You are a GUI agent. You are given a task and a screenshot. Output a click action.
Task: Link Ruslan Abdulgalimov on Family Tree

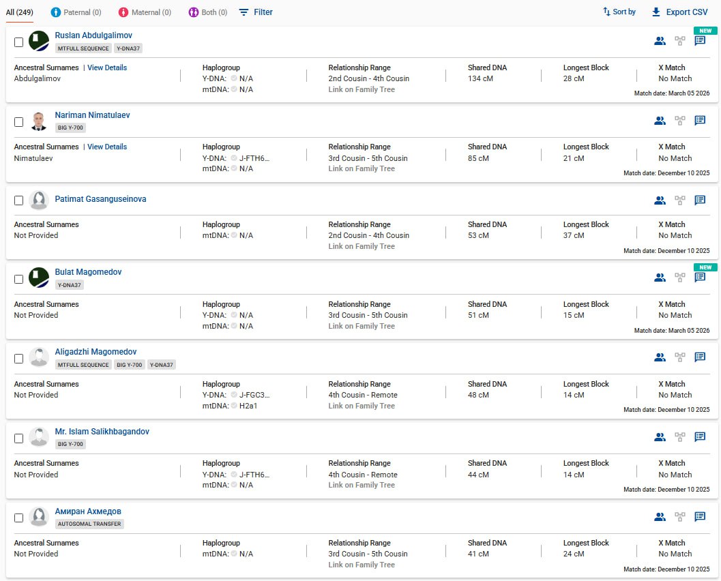[x=362, y=89]
